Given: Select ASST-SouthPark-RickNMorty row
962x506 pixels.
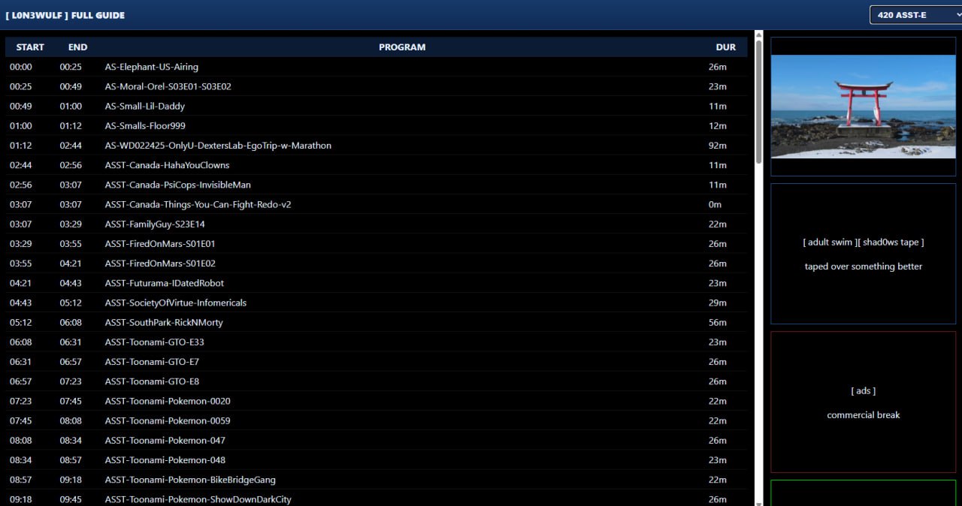Looking at the screenshot, I should click(x=163, y=323).
